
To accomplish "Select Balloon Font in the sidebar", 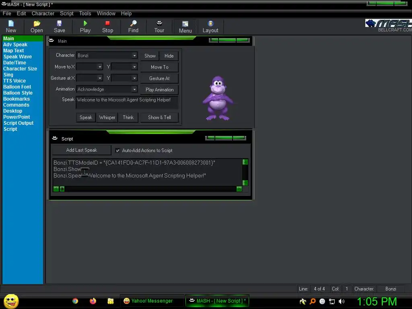I will [17, 87].
